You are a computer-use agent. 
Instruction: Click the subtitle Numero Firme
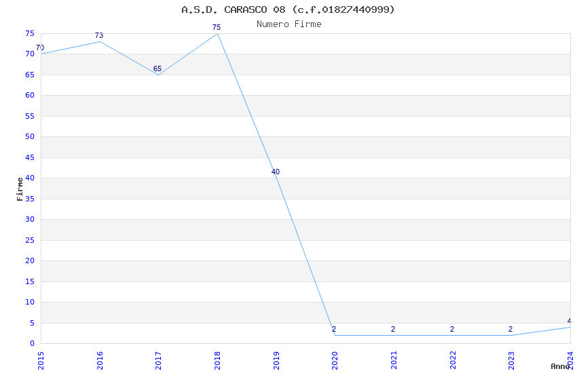(x=289, y=24)
